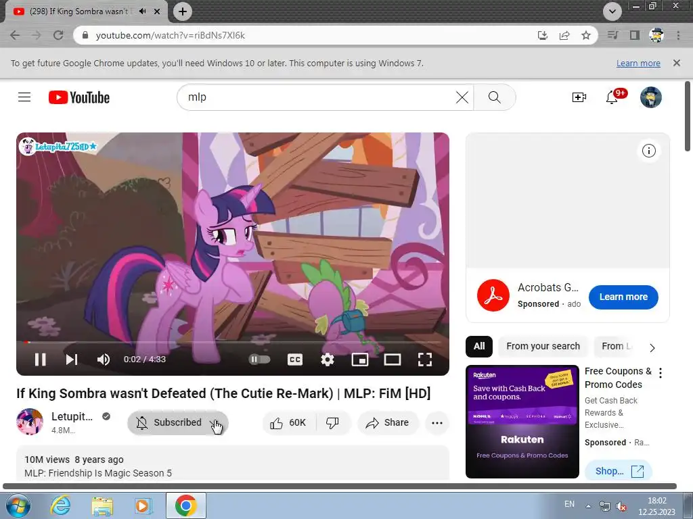Share this page from address bar

click(x=564, y=35)
